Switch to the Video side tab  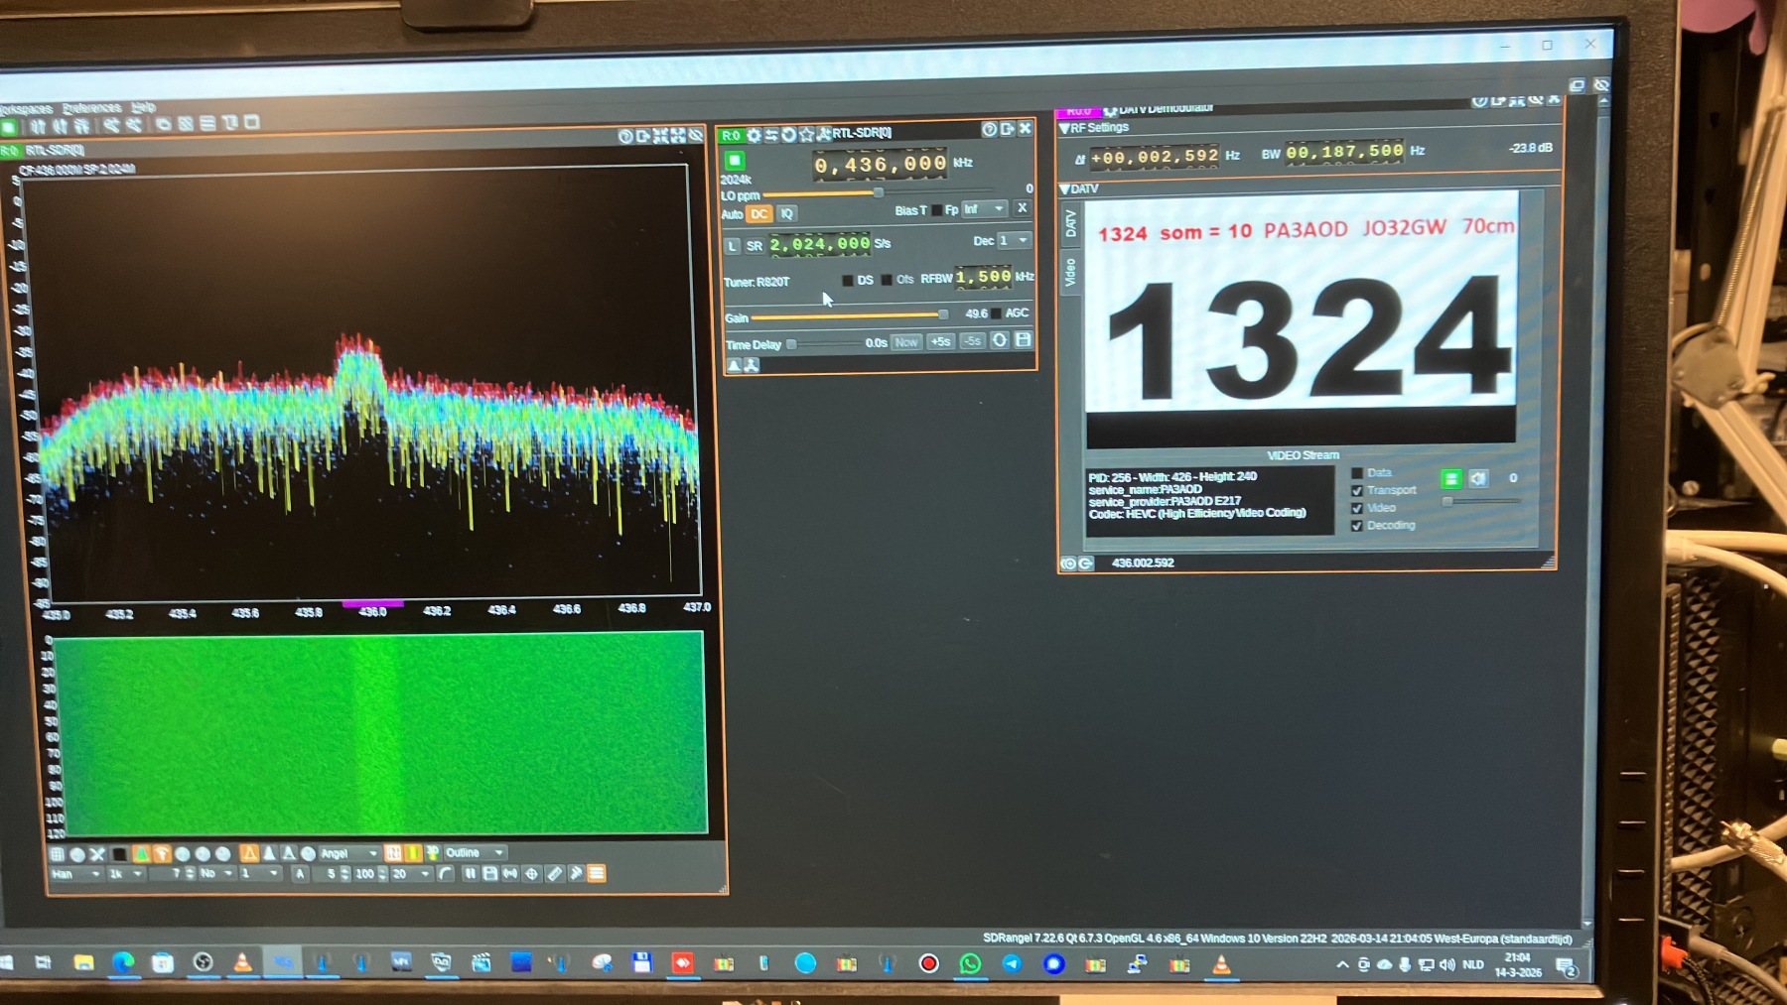pyautogui.click(x=1070, y=272)
